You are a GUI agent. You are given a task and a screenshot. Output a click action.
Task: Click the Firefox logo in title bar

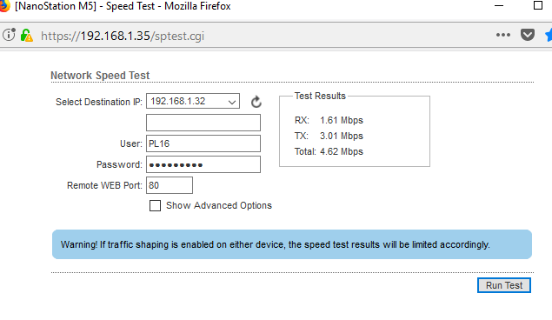tap(4, 6)
